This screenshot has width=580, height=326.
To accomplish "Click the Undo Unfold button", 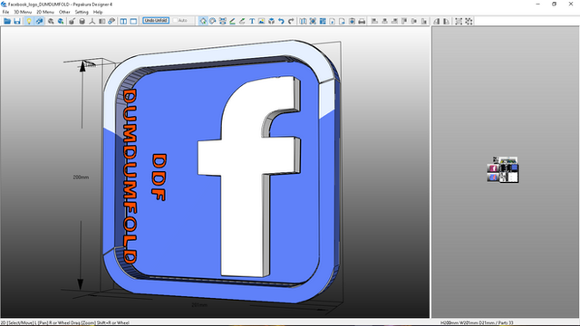I will (156, 21).
